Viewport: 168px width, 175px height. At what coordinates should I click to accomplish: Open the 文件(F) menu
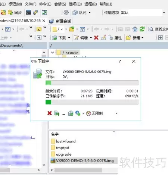(x=31, y=4)
